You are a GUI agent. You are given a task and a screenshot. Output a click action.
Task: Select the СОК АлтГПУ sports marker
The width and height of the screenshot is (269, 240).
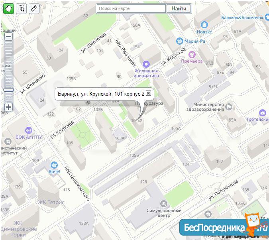tap(28, 130)
